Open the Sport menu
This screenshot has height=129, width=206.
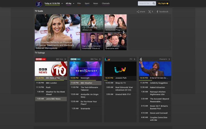coord(87,3)
